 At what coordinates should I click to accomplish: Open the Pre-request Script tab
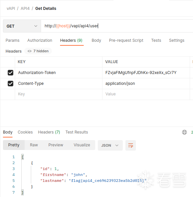click(126, 40)
